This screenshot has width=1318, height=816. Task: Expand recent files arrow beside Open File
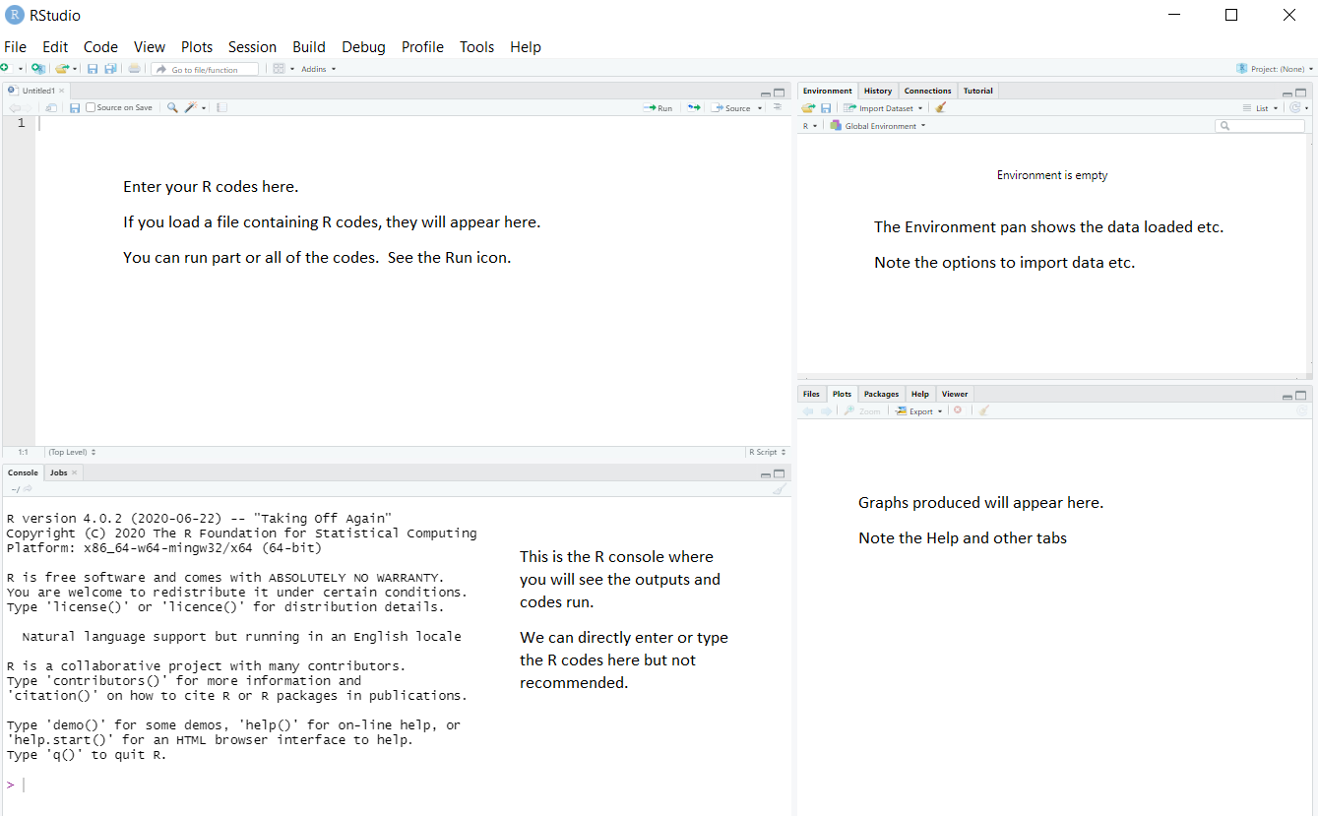(x=75, y=69)
